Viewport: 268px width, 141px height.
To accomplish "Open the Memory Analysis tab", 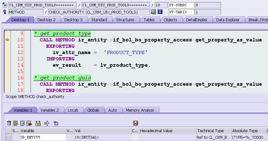I will tap(140, 110).
